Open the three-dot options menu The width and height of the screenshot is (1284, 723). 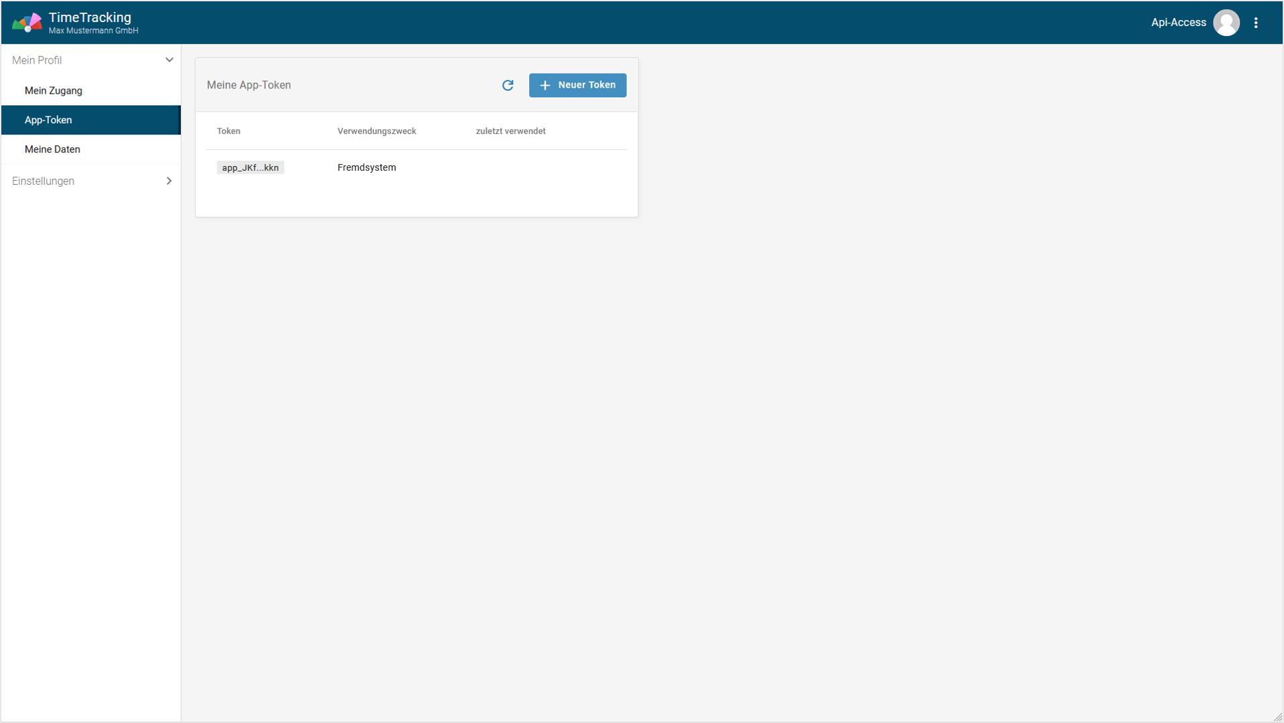click(x=1256, y=23)
